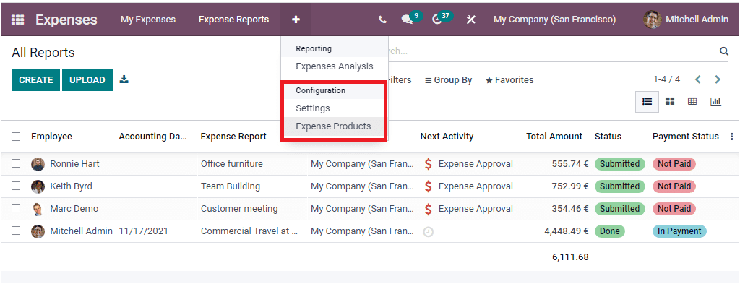Open optional columns kebab menu

(732, 137)
